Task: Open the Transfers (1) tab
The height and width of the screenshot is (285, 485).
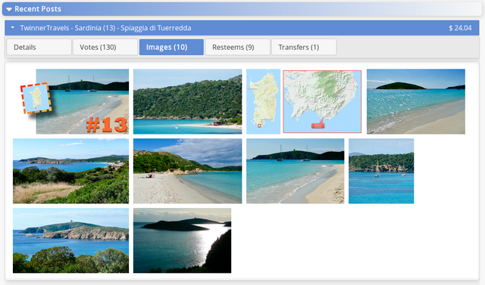Action: click(x=304, y=47)
